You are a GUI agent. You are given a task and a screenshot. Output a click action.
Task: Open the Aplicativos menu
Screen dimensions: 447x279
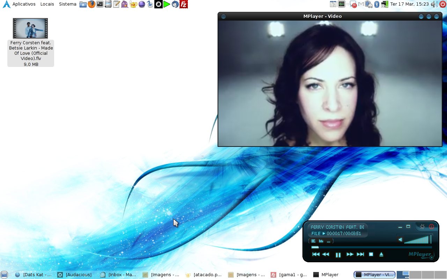point(24,4)
